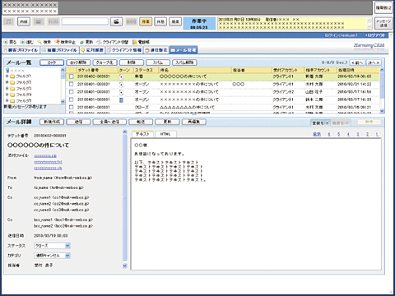Click the メッセージ送信 button

(x=383, y=23)
